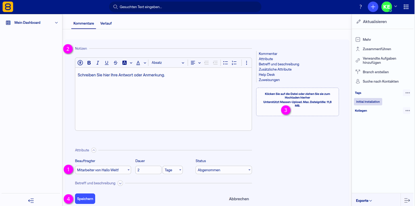Show more editor toolbar options
Screen dimensions: 415x206
(247, 63)
